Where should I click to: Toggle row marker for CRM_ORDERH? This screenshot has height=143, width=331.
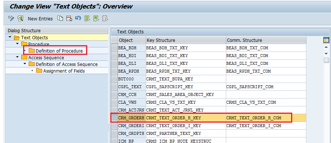pos(114,118)
